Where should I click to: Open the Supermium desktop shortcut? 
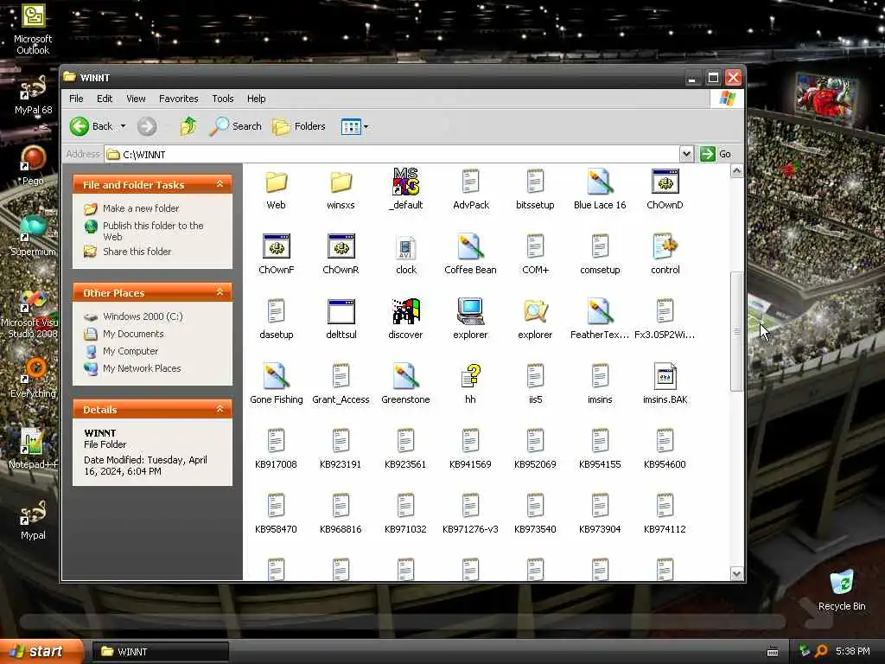click(x=33, y=237)
